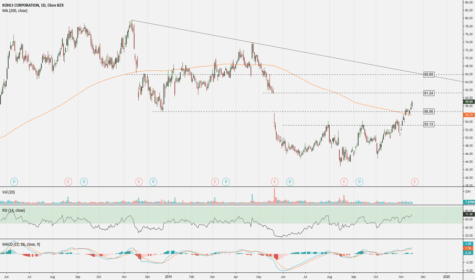Click the 40.00 price axis label
Image resolution: width=475 pixels, height=280 pixels.
pyautogui.click(x=469, y=178)
